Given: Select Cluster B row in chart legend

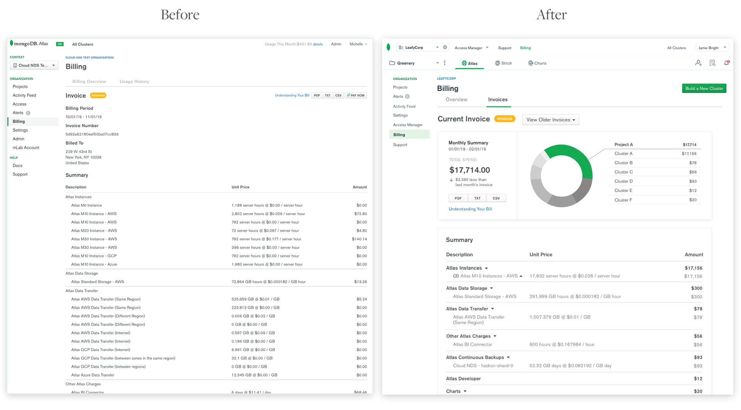Looking at the screenshot, I should pos(655,163).
